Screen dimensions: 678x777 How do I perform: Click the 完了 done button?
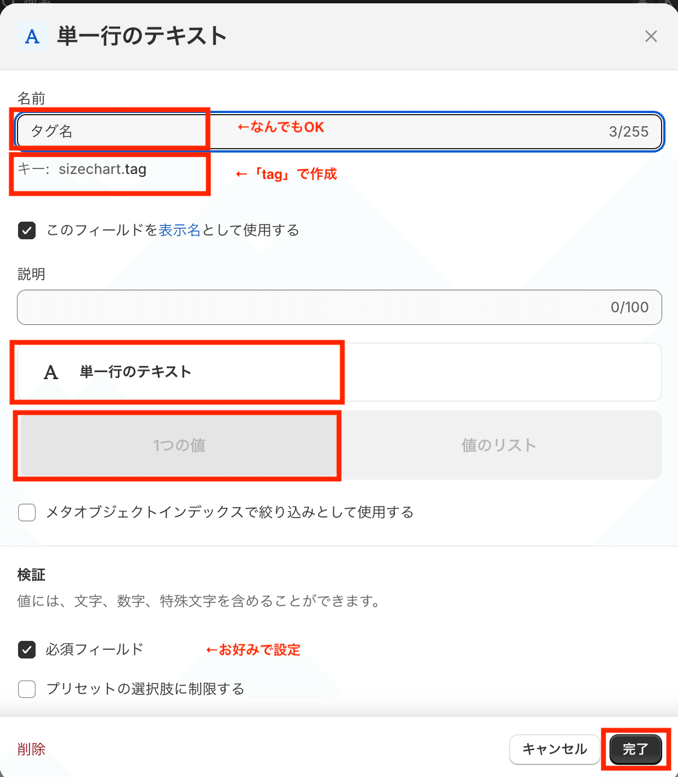point(636,749)
